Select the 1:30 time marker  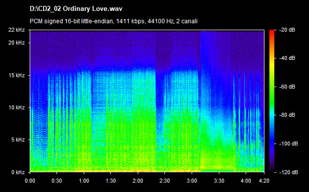(x=111, y=181)
